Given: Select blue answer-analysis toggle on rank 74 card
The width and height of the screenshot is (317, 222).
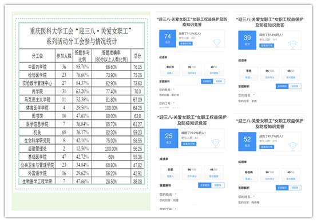Looking at the screenshot, I should (x=207, y=81).
